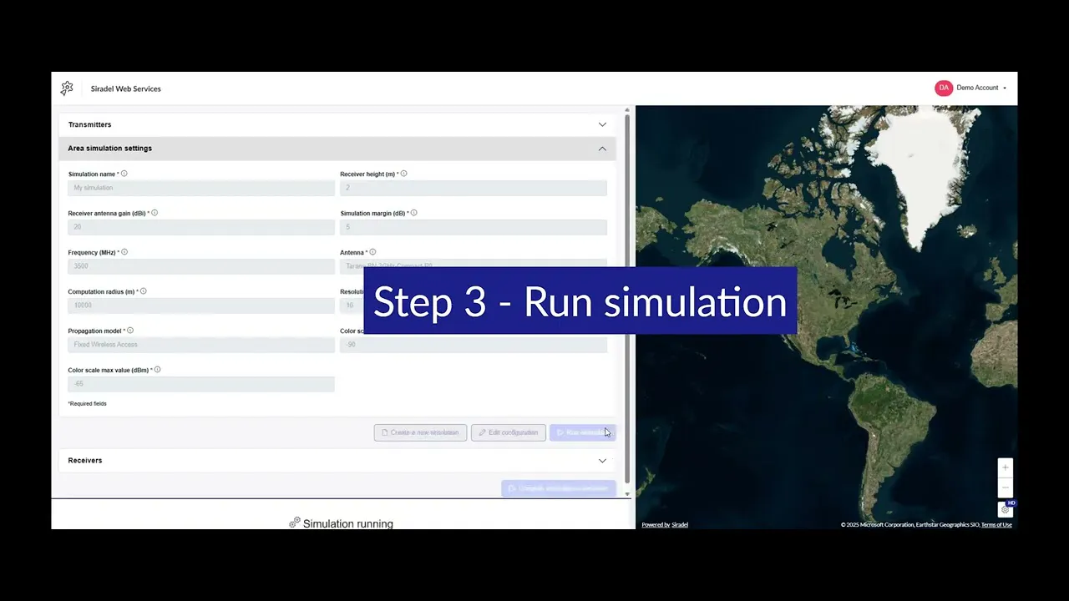This screenshot has width=1069, height=601.
Task: Zoom in on the map
Action: point(1006,467)
